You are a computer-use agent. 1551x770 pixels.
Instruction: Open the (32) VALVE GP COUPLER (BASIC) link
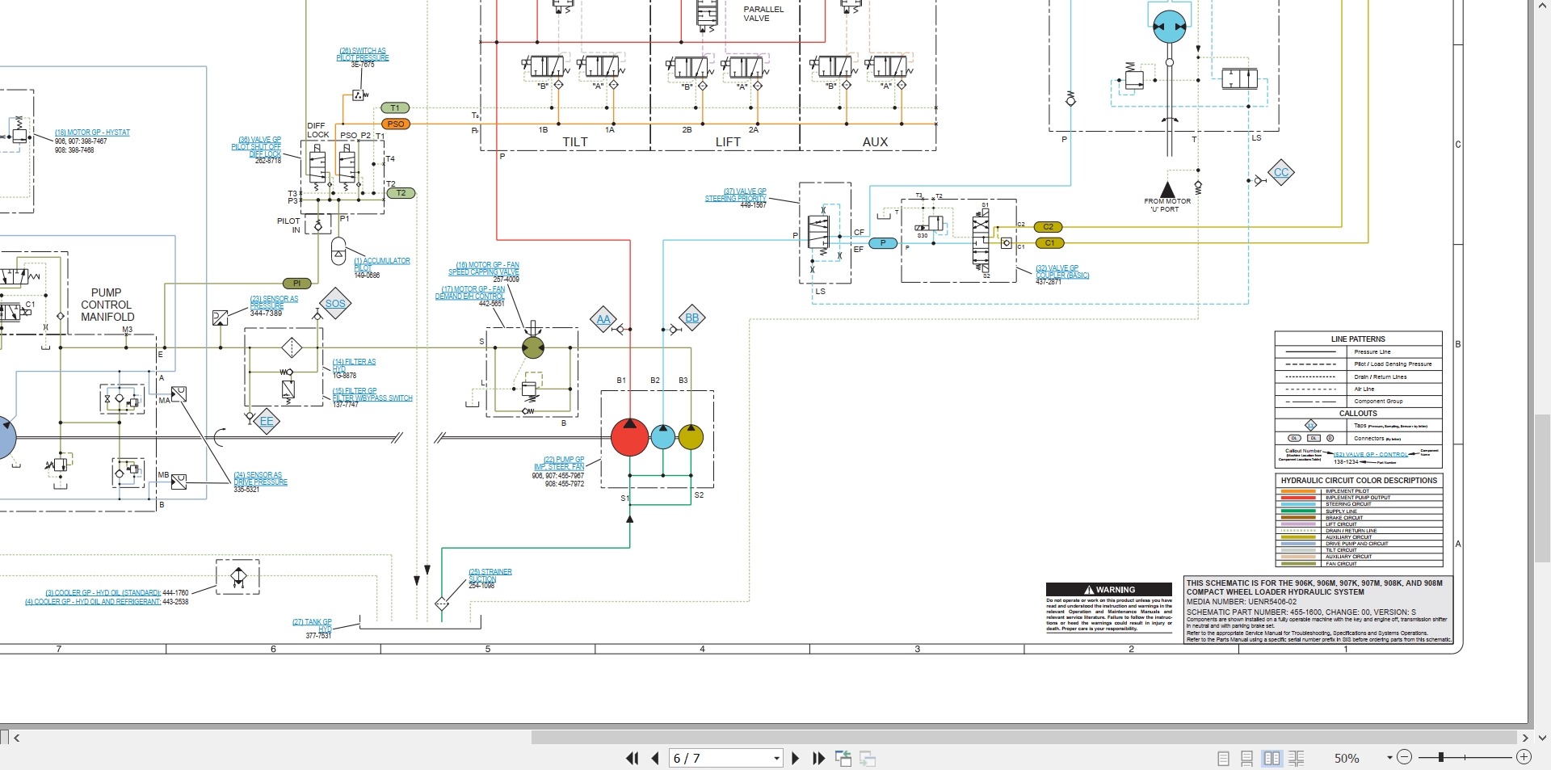1062,271
